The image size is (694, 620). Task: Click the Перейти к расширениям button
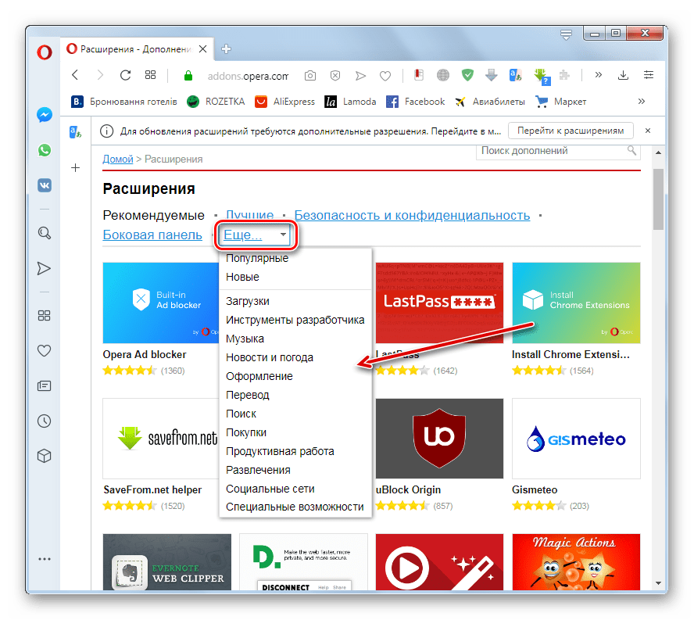coord(571,131)
